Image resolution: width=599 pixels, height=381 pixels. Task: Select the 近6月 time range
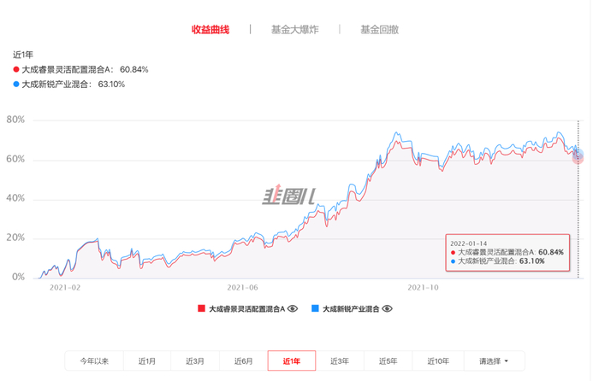pos(243,360)
